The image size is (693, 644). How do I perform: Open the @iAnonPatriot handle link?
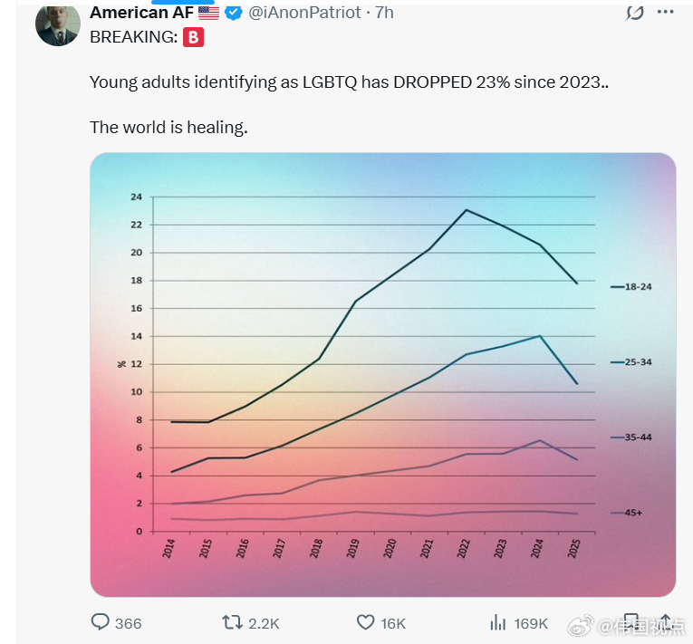click(303, 13)
